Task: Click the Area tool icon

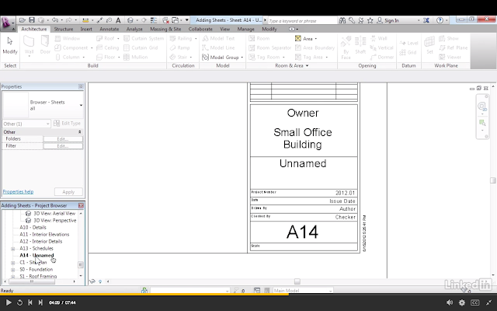Action: [x=298, y=38]
